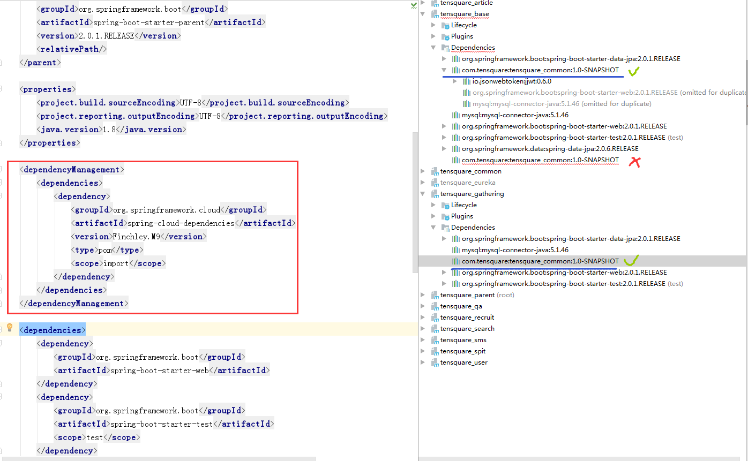This screenshot has width=748, height=461.
Task: Click the library icon of spring-data-jpa:2.0.6.RELEASE
Action: (457, 149)
